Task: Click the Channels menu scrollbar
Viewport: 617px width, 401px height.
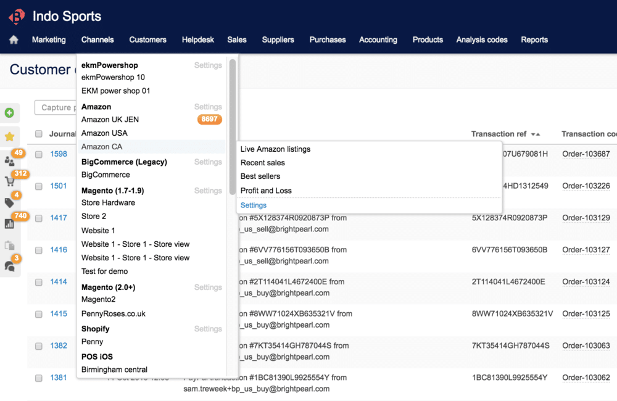Action: click(233, 123)
